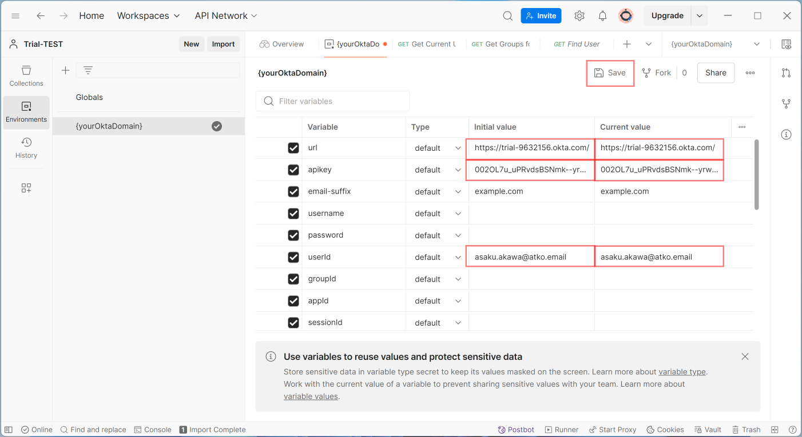Switch to the Find User tab
The height and width of the screenshot is (437, 802).
point(577,44)
